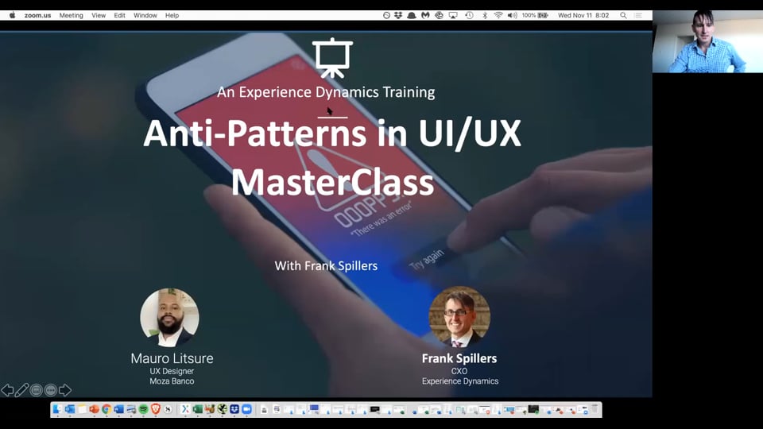The image size is (763, 429).
Task: Open the Window menu
Action: tap(145, 15)
